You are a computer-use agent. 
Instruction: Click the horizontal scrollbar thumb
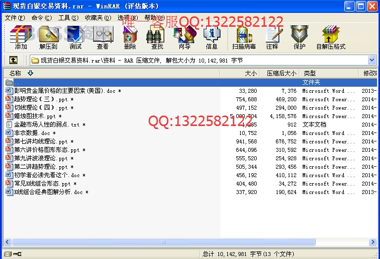coord(163,242)
